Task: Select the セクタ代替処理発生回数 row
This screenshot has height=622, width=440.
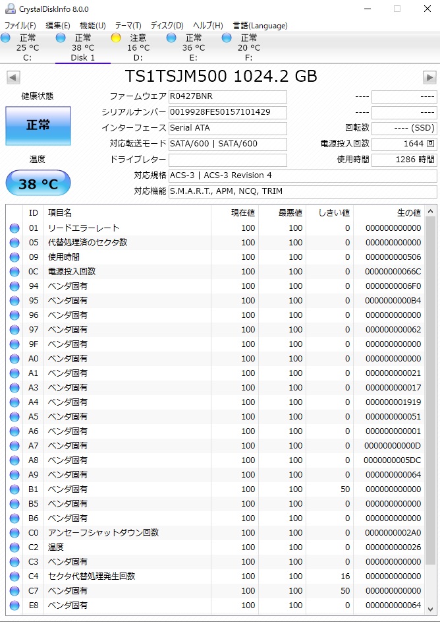Action: [215, 576]
